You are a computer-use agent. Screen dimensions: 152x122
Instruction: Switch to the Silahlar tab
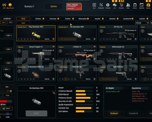click(x=38, y=19)
